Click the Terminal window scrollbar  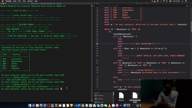tap(91, 53)
